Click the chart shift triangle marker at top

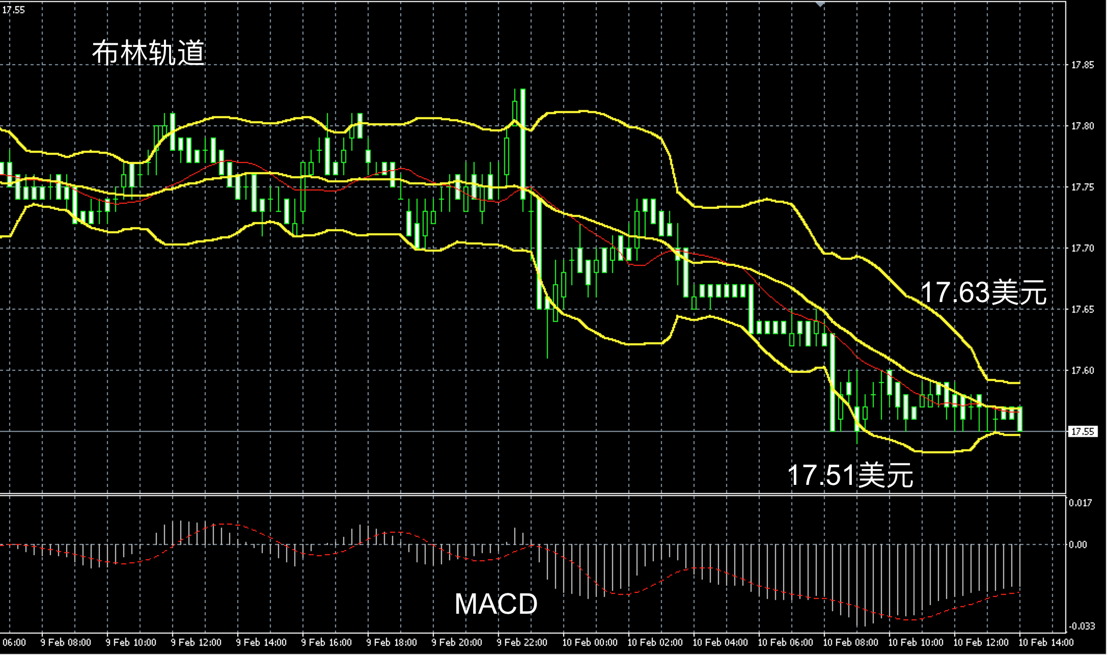[x=820, y=5]
